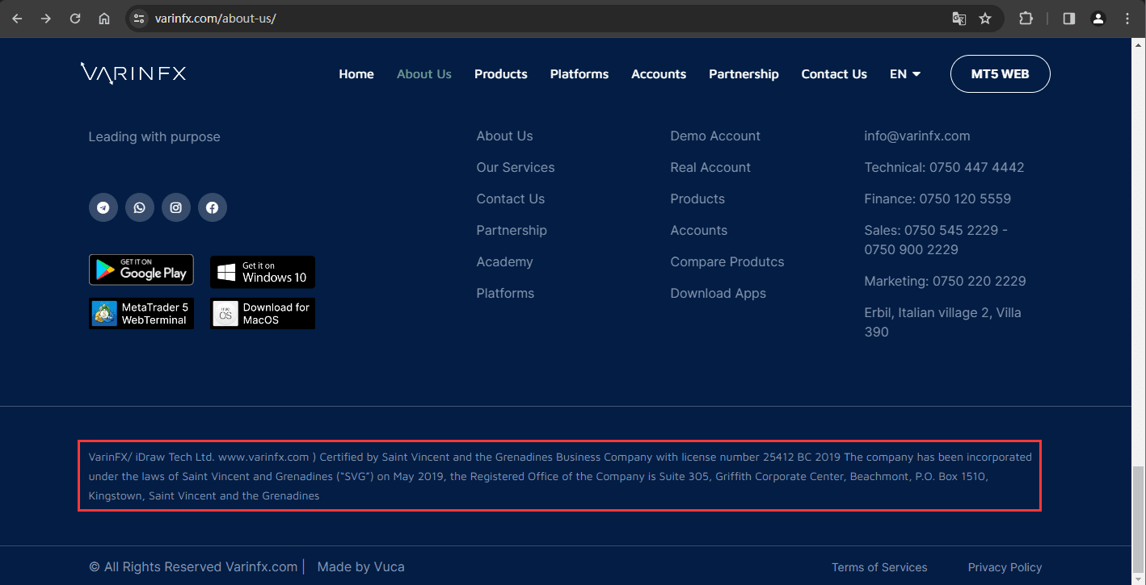
Task: Click the Sales: 0750 545 2229 number
Action: point(936,240)
